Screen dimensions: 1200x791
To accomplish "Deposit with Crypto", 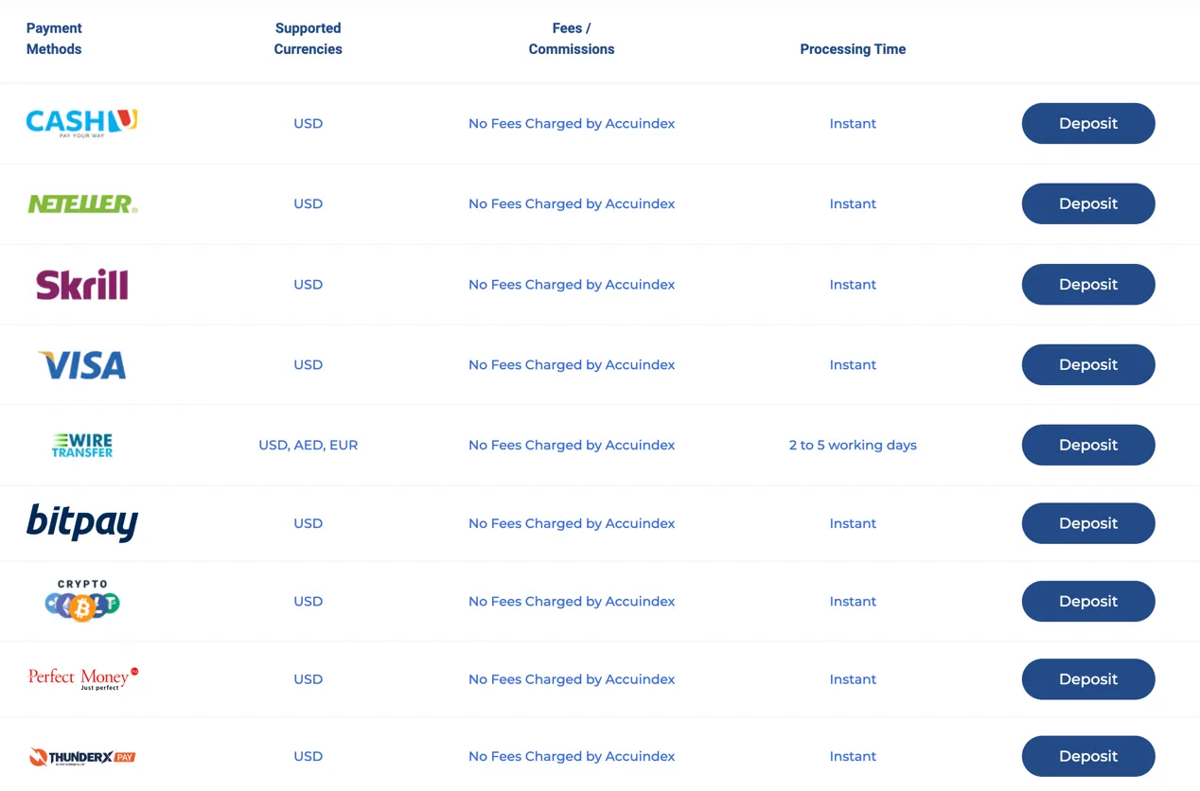I will (x=1088, y=601).
